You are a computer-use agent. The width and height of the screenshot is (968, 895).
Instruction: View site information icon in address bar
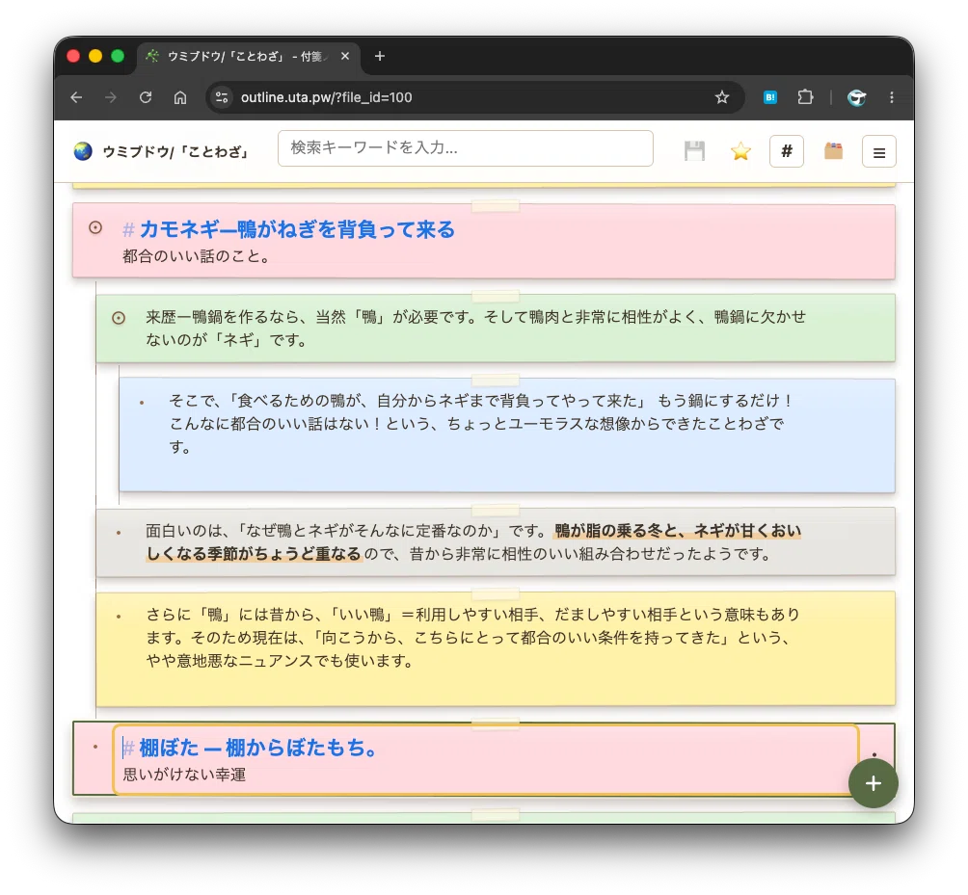[222, 97]
